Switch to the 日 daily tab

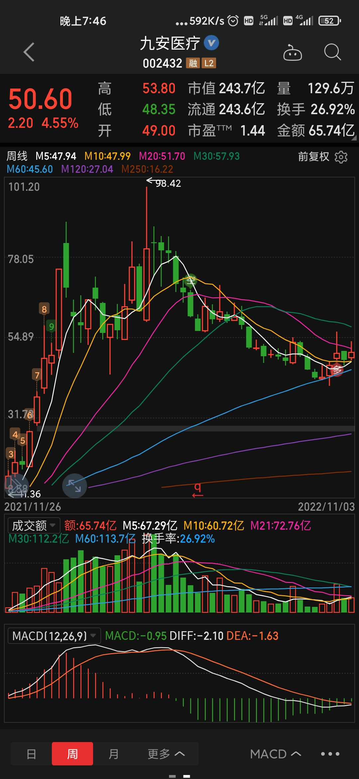31,754
